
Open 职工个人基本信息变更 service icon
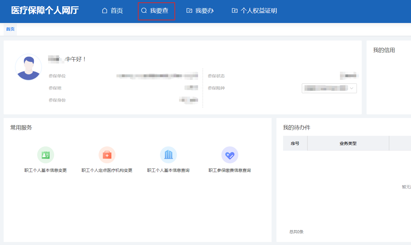click(x=45, y=155)
